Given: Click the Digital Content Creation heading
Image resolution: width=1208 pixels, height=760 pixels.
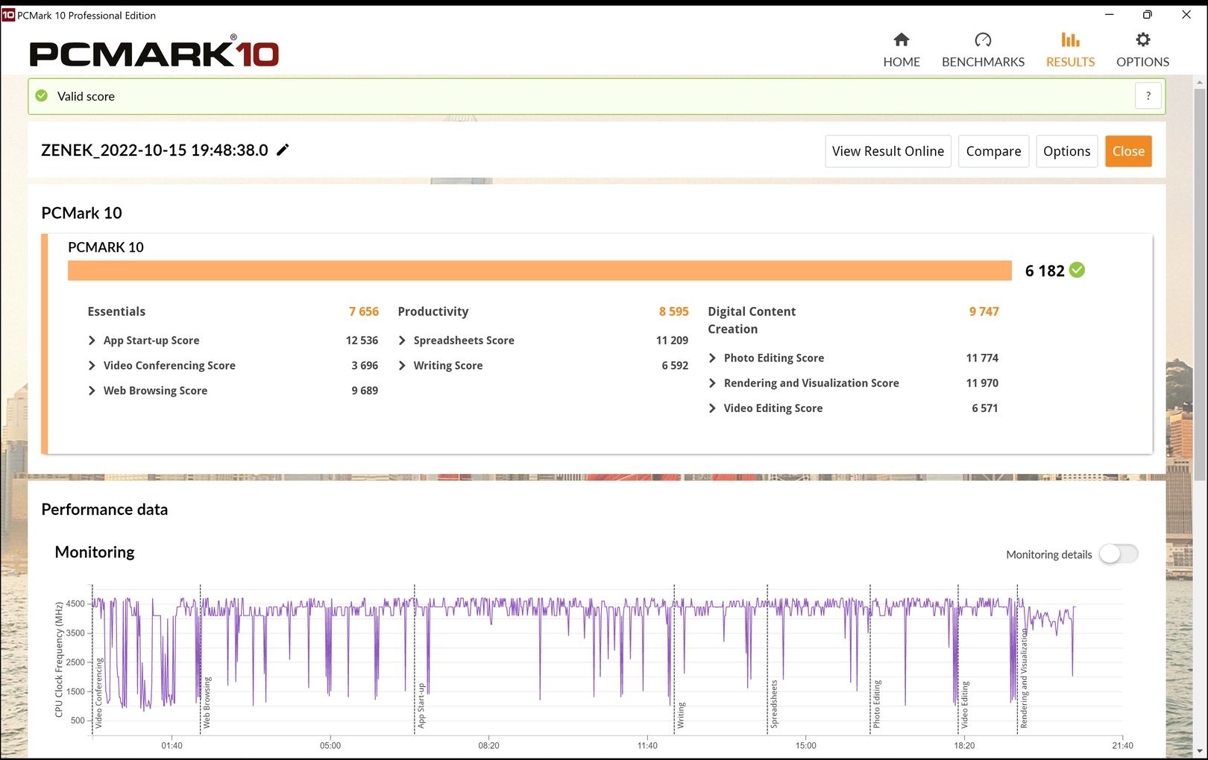Looking at the screenshot, I should click(x=752, y=320).
